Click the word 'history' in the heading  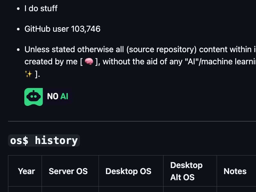(x=56, y=140)
